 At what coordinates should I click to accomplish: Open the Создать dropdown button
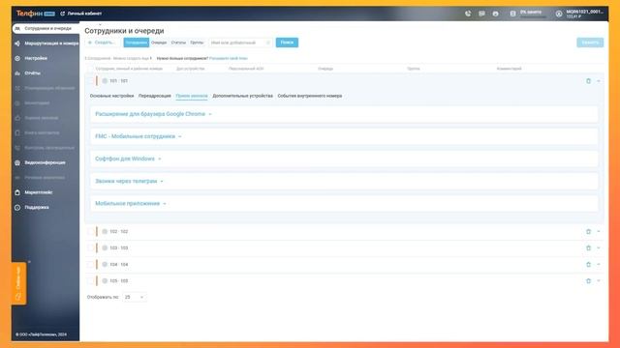(x=102, y=43)
